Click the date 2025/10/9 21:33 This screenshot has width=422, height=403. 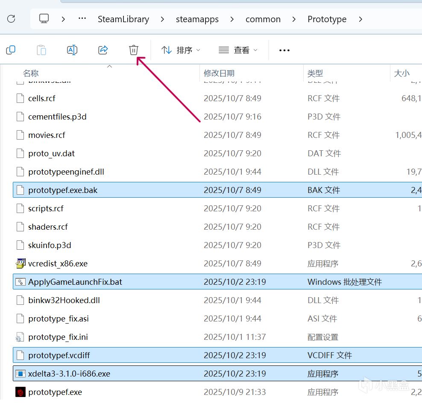click(x=234, y=392)
